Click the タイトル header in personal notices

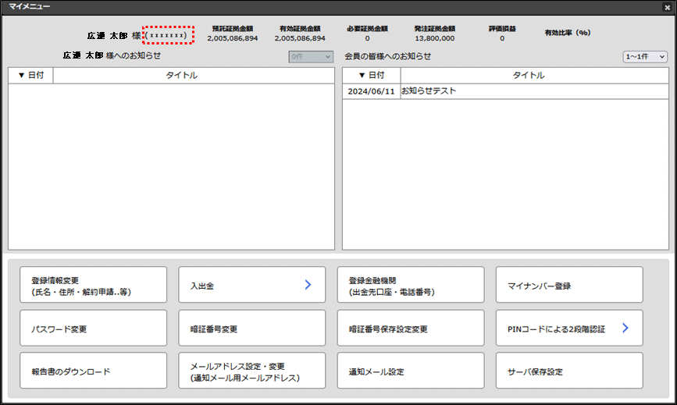[182, 76]
